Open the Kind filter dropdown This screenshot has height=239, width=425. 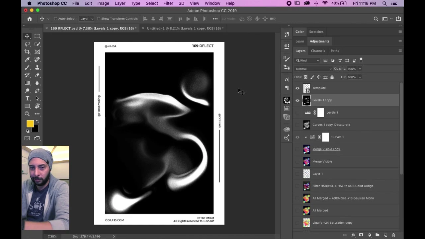[308, 60]
